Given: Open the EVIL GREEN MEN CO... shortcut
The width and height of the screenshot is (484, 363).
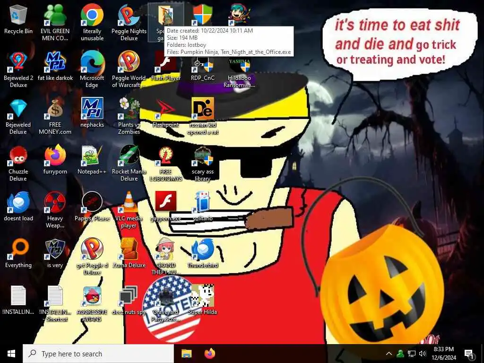Looking at the screenshot, I should [55, 22].
